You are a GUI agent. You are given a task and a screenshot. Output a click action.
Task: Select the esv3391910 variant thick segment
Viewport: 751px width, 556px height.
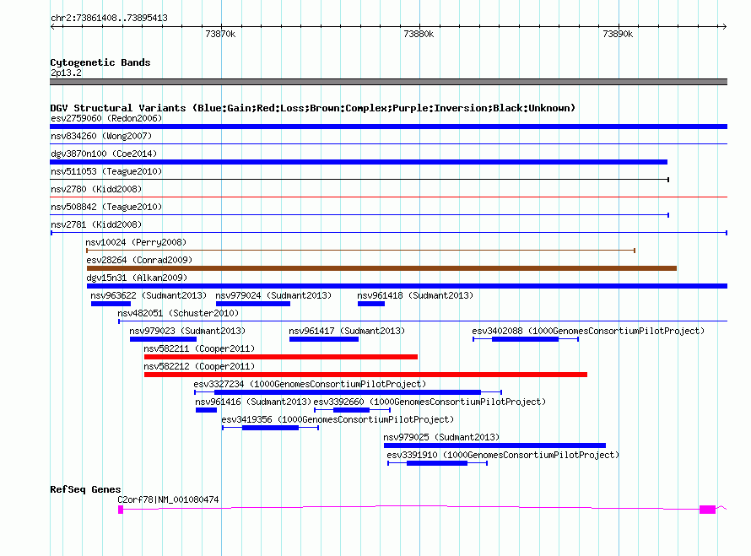click(437, 463)
